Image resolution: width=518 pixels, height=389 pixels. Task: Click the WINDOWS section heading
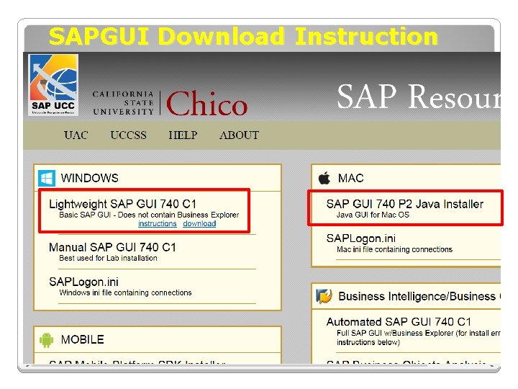89,178
